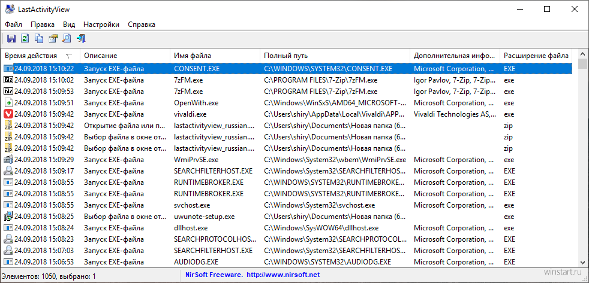Sort by Полный путь column header
This screenshot has width=589, height=283.
[335, 56]
